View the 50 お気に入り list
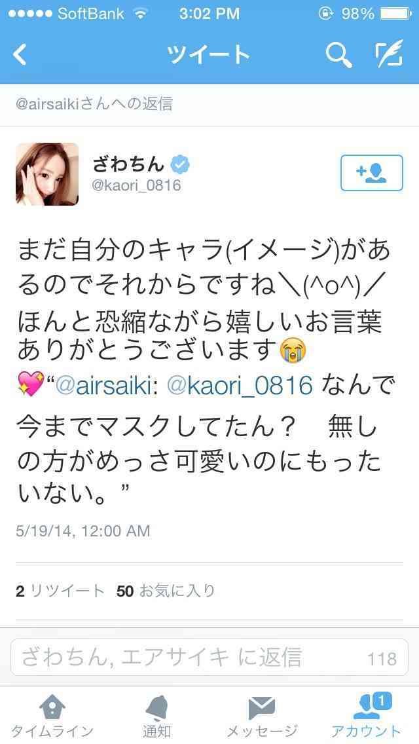Image resolution: width=419 pixels, height=744 pixels. click(166, 591)
